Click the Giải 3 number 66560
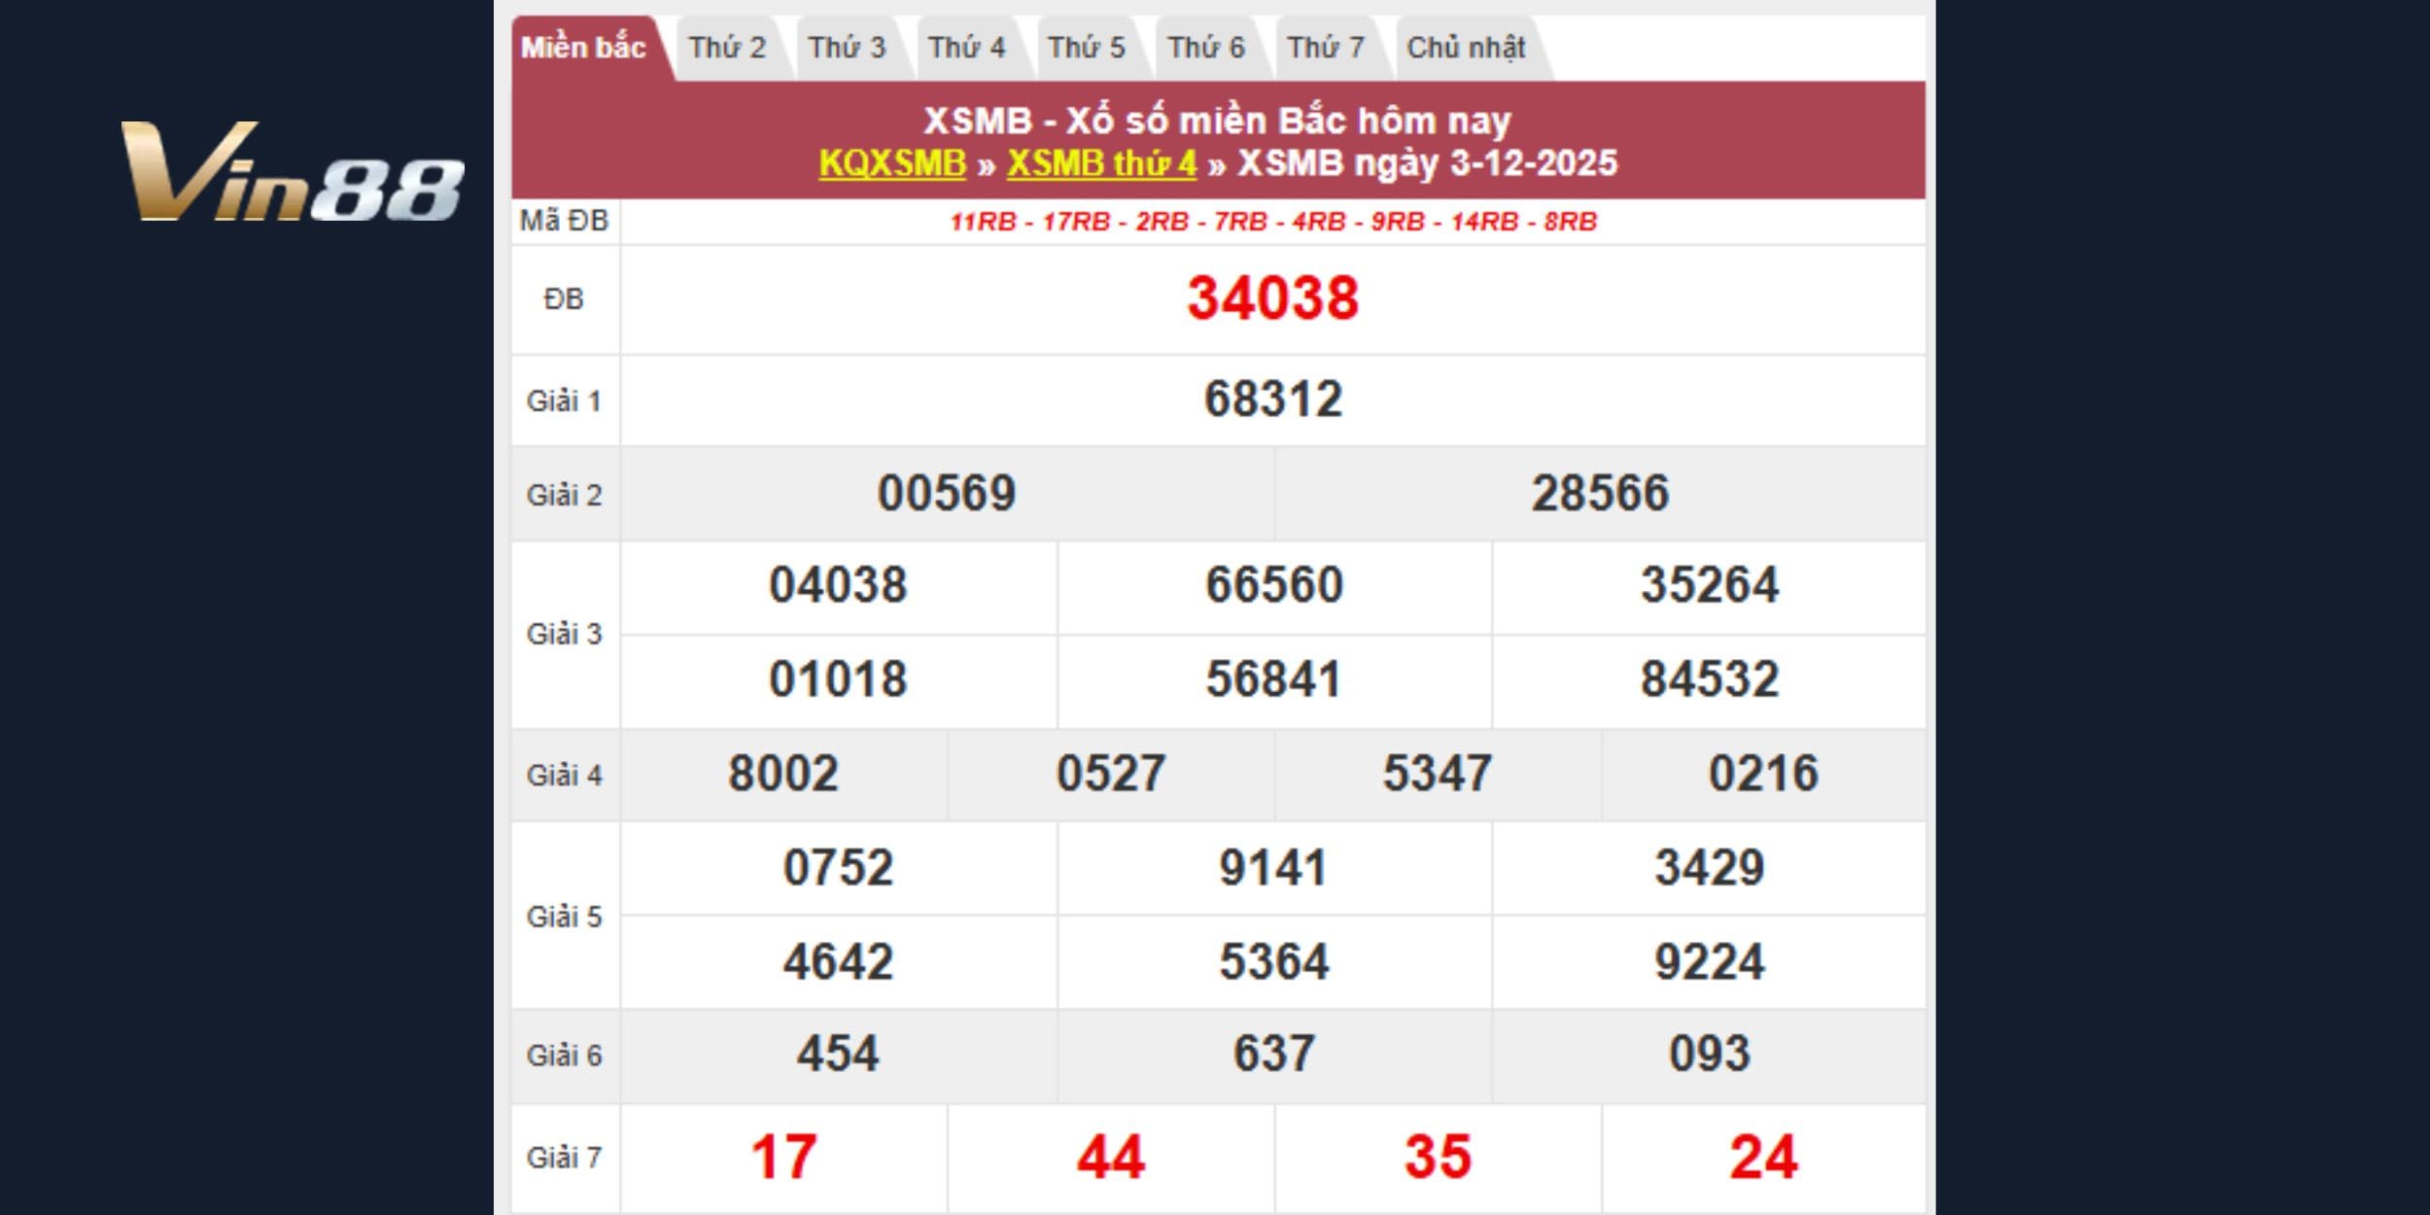Image resolution: width=2430 pixels, height=1215 pixels. click(1273, 585)
